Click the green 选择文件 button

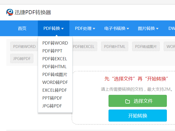(138, 101)
